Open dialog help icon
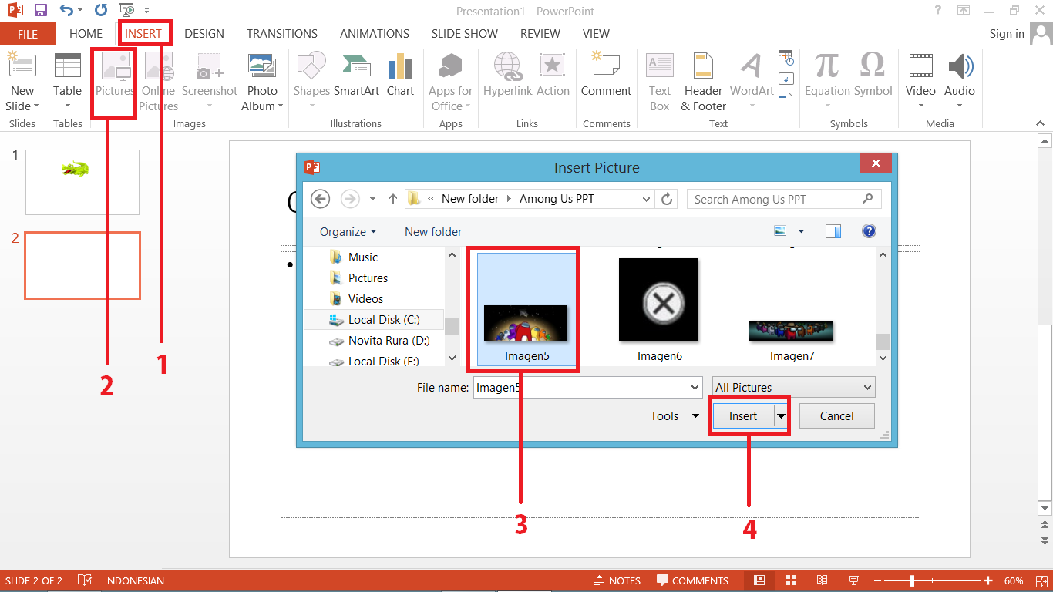This screenshot has height=592, width=1053. click(869, 231)
